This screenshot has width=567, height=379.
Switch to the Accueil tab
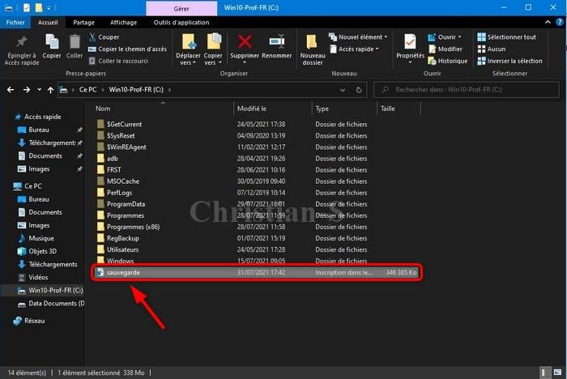coord(48,23)
